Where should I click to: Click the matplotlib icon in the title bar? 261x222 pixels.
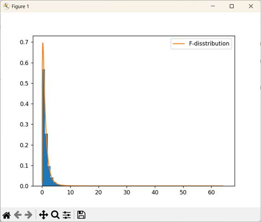click(6, 6)
